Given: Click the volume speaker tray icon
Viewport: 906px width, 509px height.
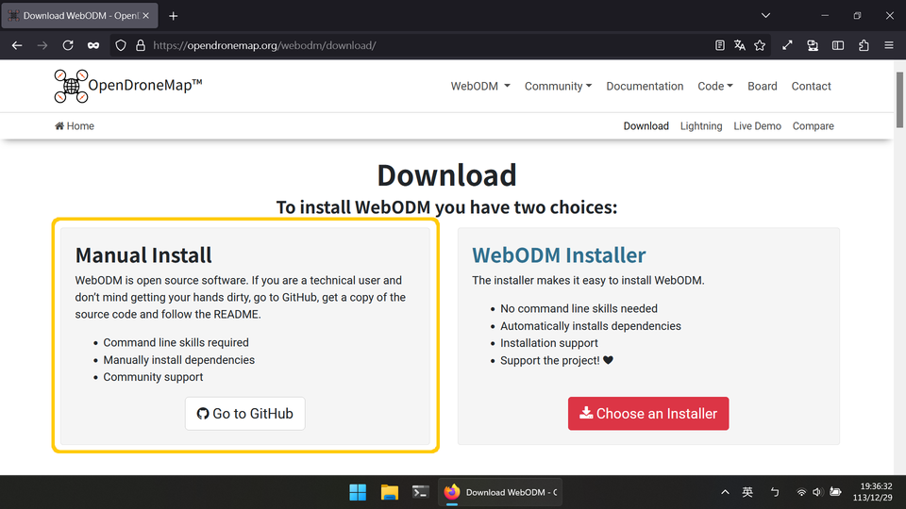Looking at the screenshot, I should click(x=817, y=492).
